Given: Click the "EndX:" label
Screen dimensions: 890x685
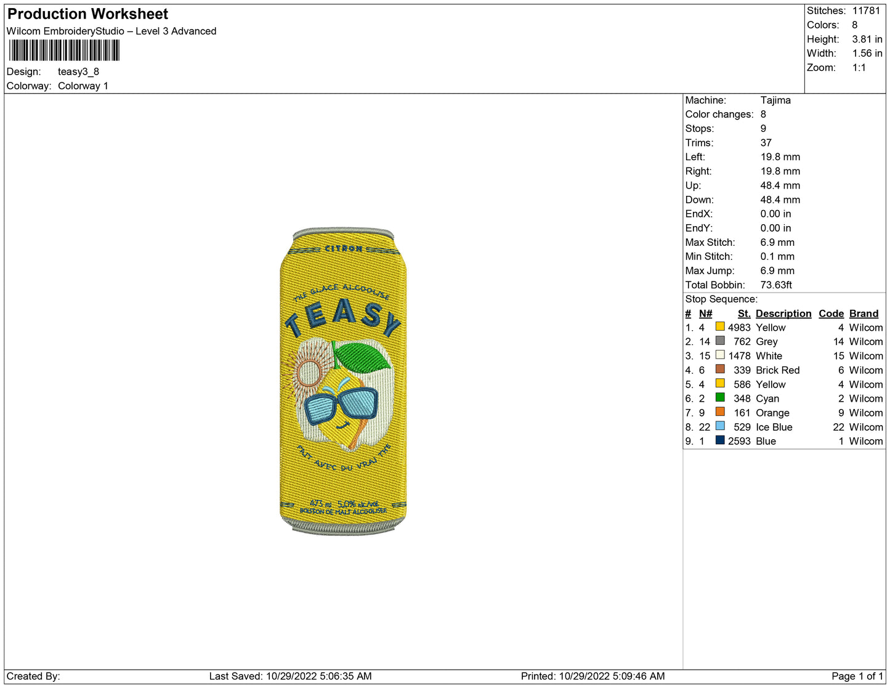Looking at the screenshot, I should tap(699, 213).
